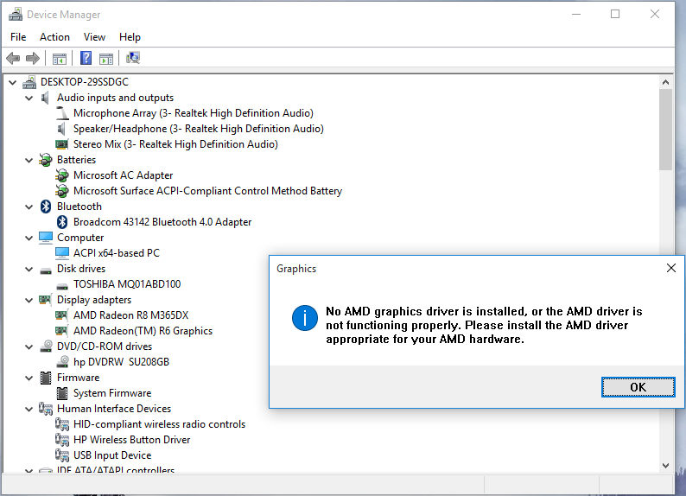
Task: Collapse the Display adapters category
Action: click(29, 300)
